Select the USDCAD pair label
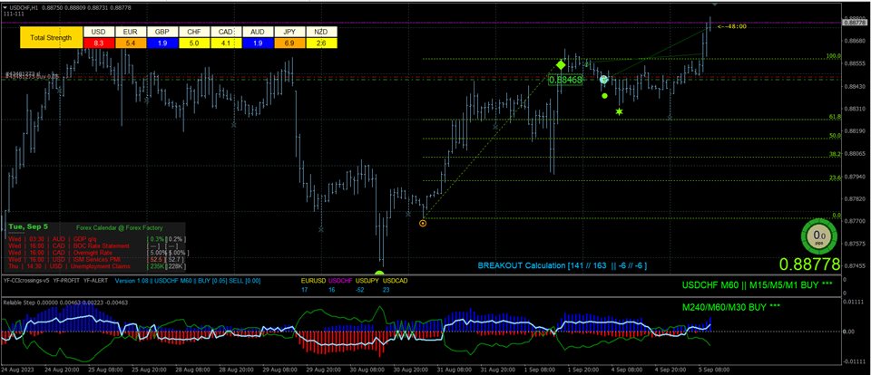This screenshot has width=871, height=375. pyautogui.click(x=395, y=281)
